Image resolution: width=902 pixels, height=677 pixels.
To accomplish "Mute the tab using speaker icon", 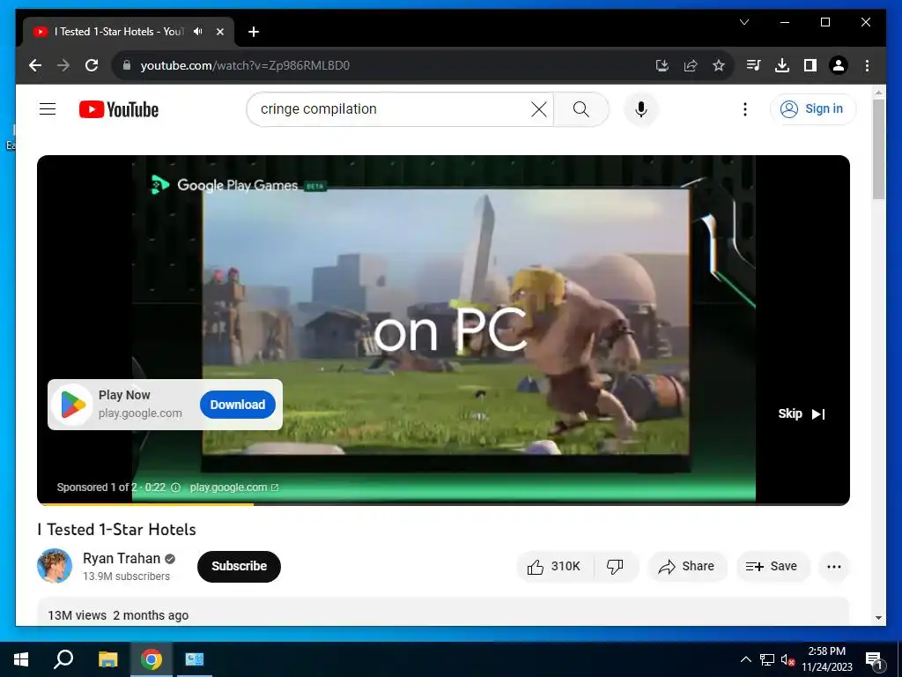I will click(x=198, y=32).
